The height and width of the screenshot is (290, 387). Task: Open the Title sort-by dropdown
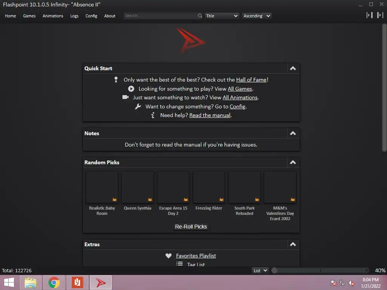(221, 16)
